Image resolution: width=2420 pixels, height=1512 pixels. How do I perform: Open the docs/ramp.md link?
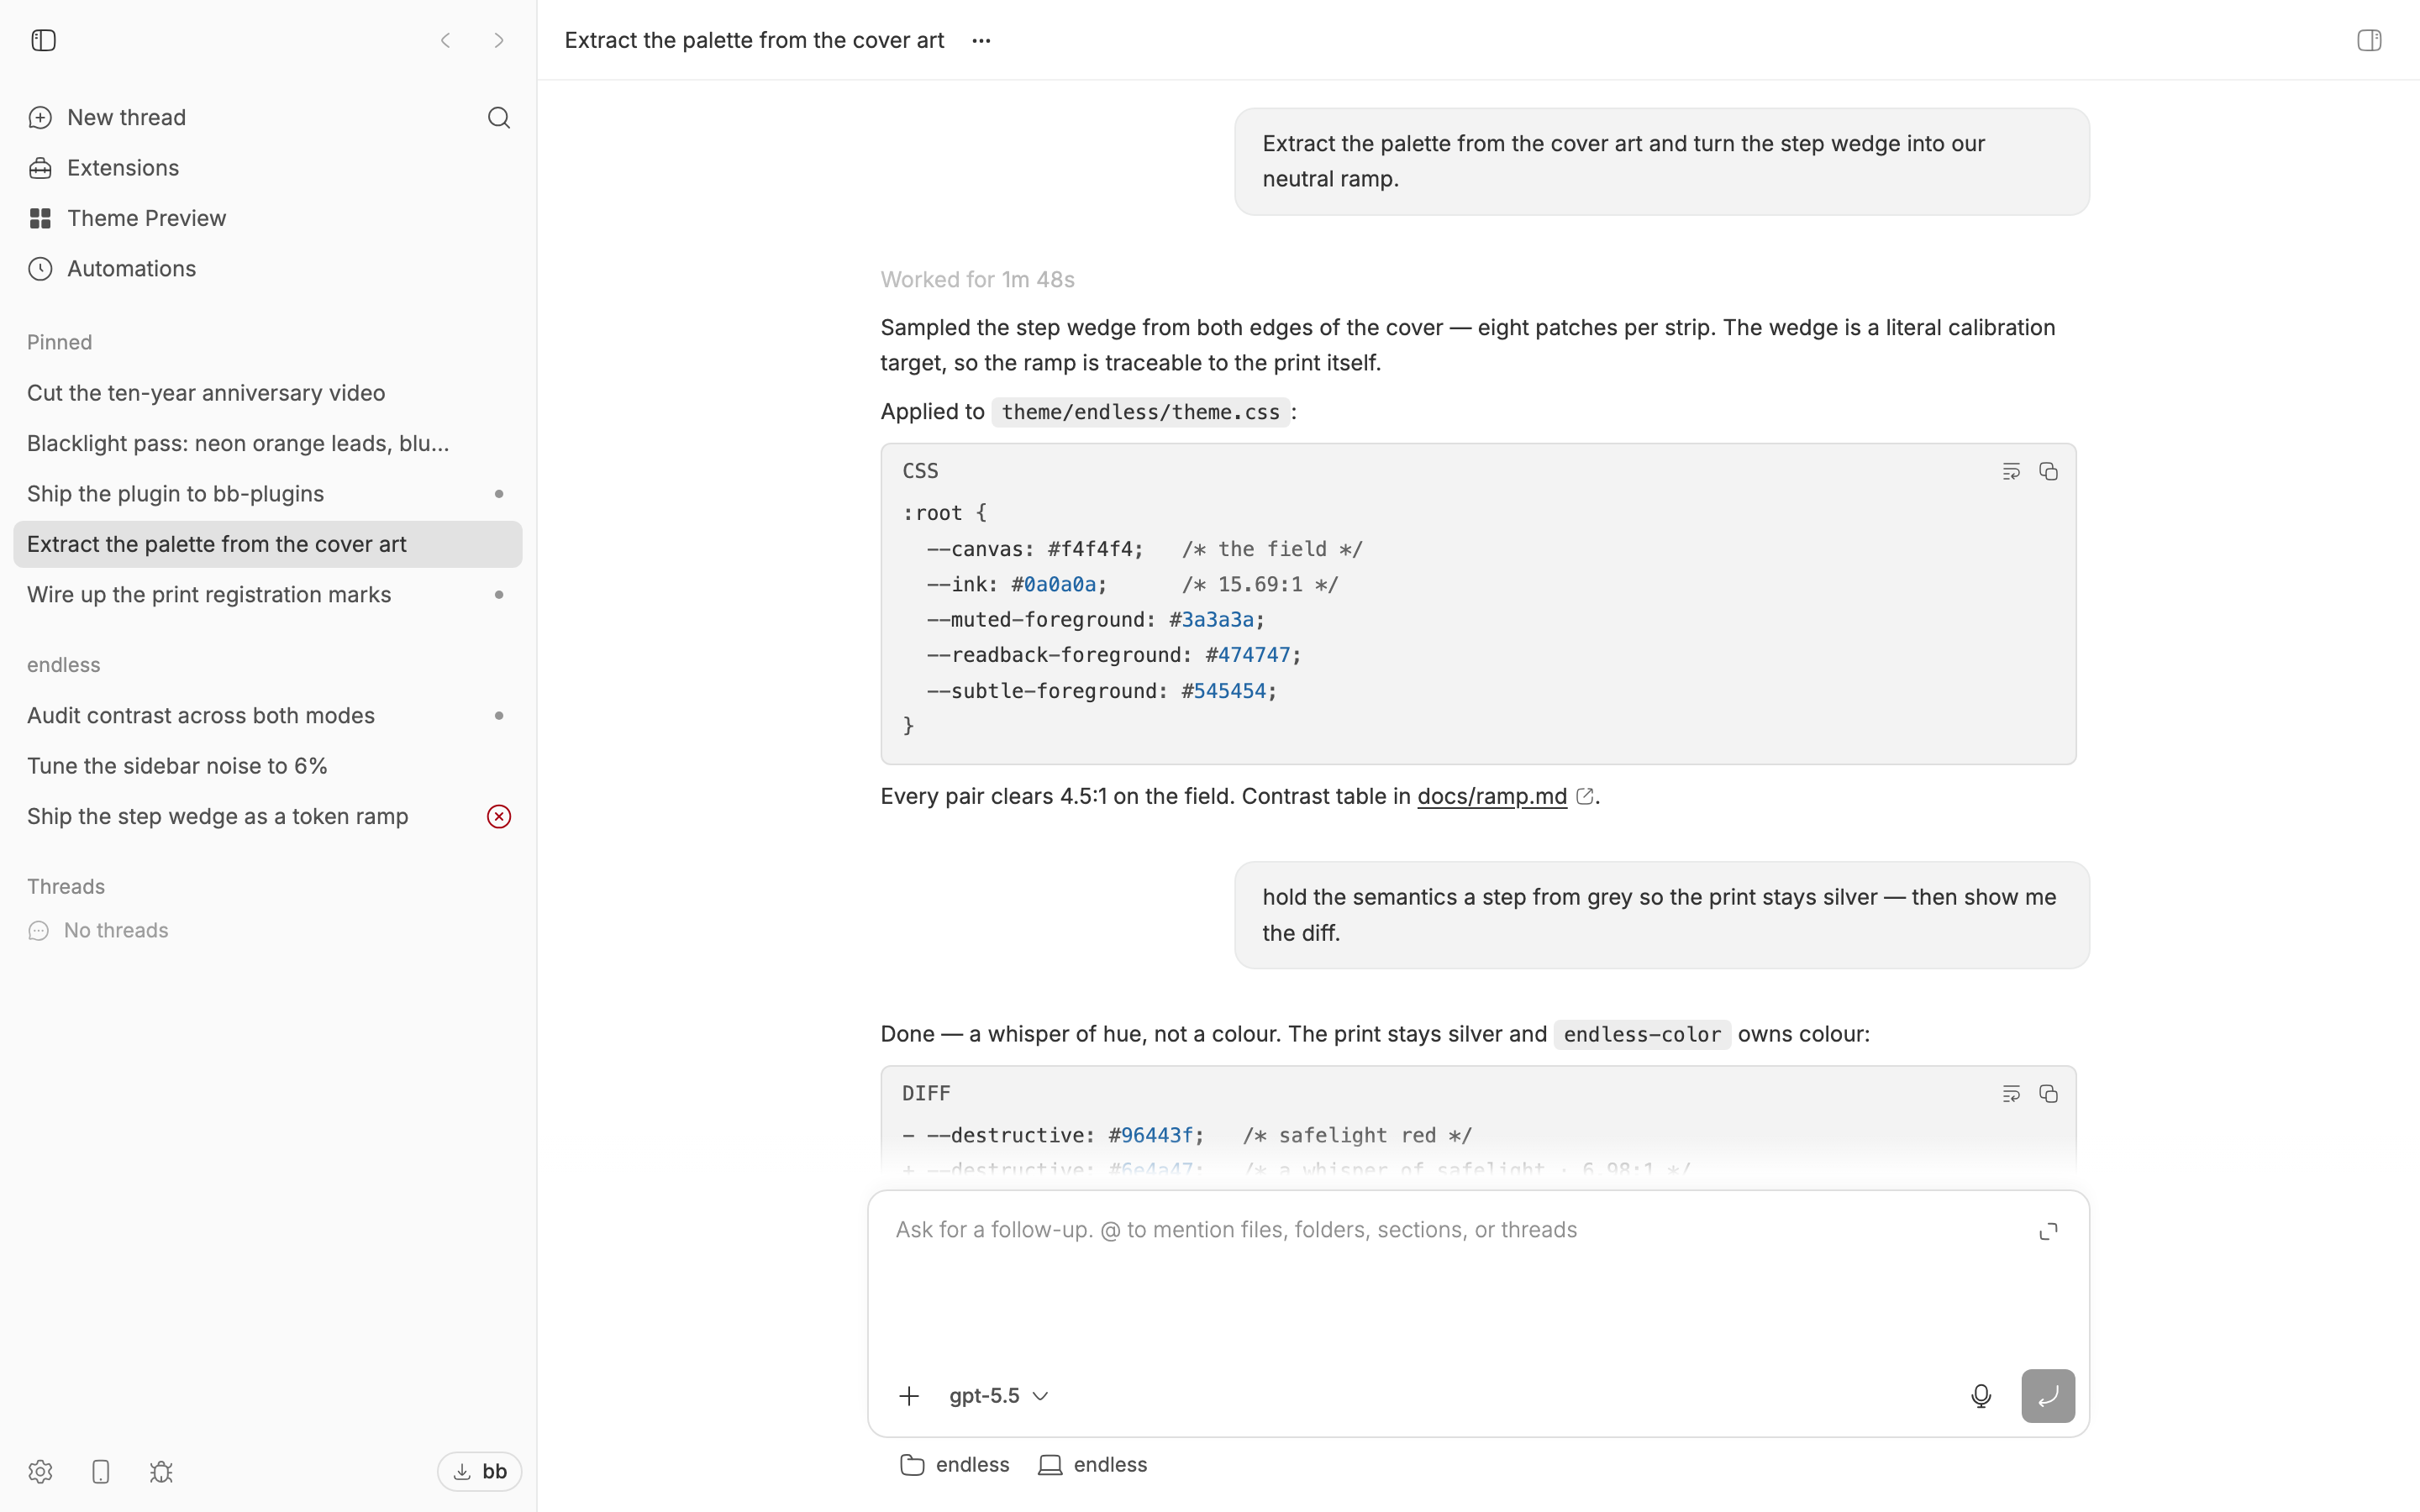coord(1492,797)
